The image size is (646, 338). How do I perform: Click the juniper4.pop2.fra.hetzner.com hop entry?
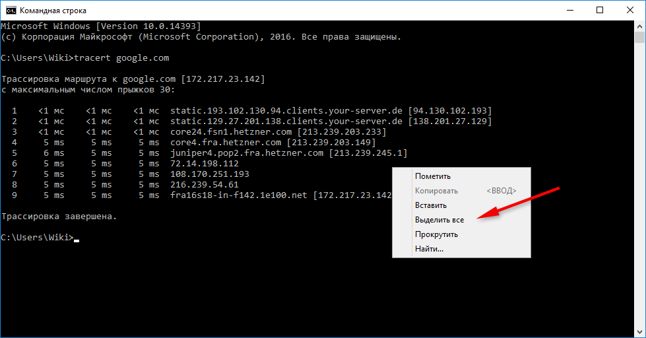246,153
